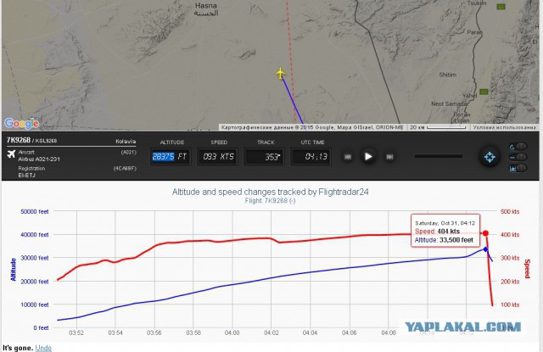Viewport: 543px width, 352px height.
Task: Click the map scale bar 20 км
Action: [x=438, y=127]
